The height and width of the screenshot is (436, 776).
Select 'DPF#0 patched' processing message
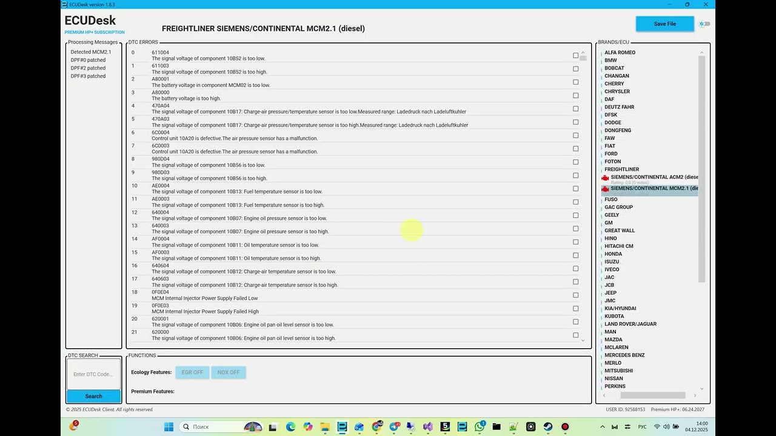(88, 60)
